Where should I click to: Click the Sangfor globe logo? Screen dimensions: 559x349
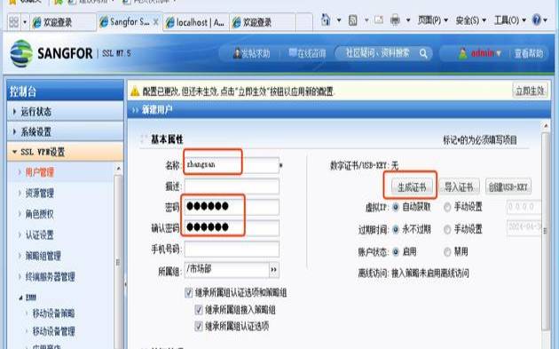point(21,53)
